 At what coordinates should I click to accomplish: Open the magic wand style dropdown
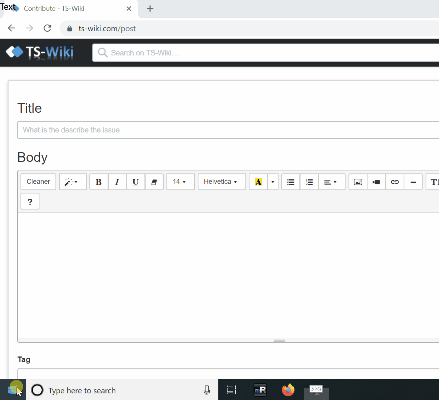(x=73, y=182)
